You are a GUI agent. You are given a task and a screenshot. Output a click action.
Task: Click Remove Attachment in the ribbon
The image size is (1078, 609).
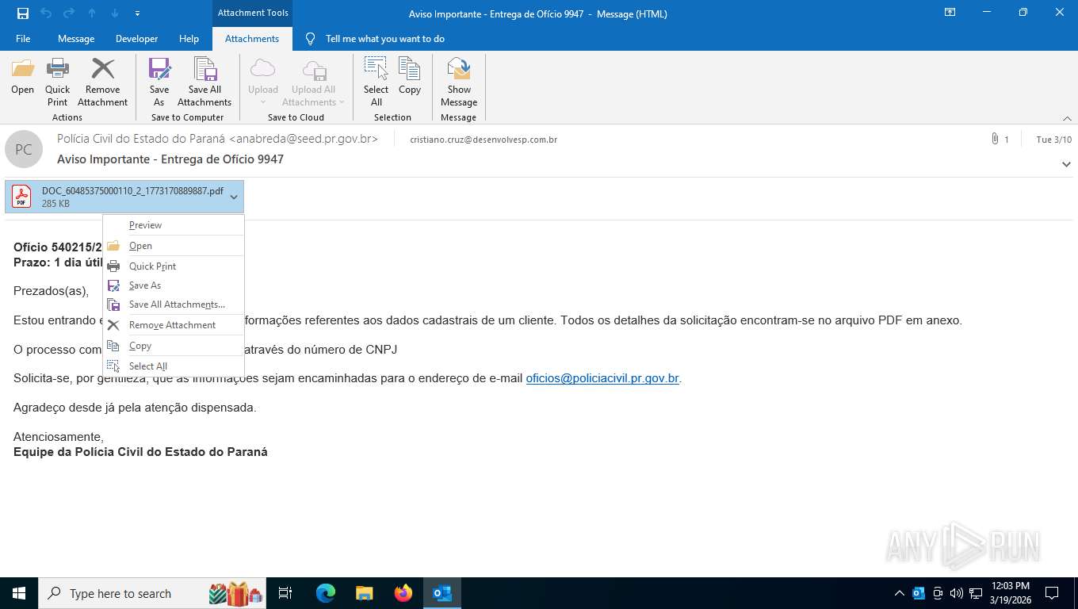[102, 82]
